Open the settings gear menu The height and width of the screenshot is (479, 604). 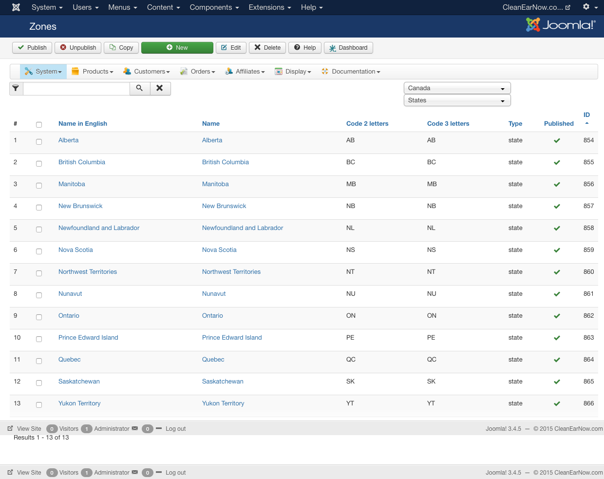pos(590,7)
